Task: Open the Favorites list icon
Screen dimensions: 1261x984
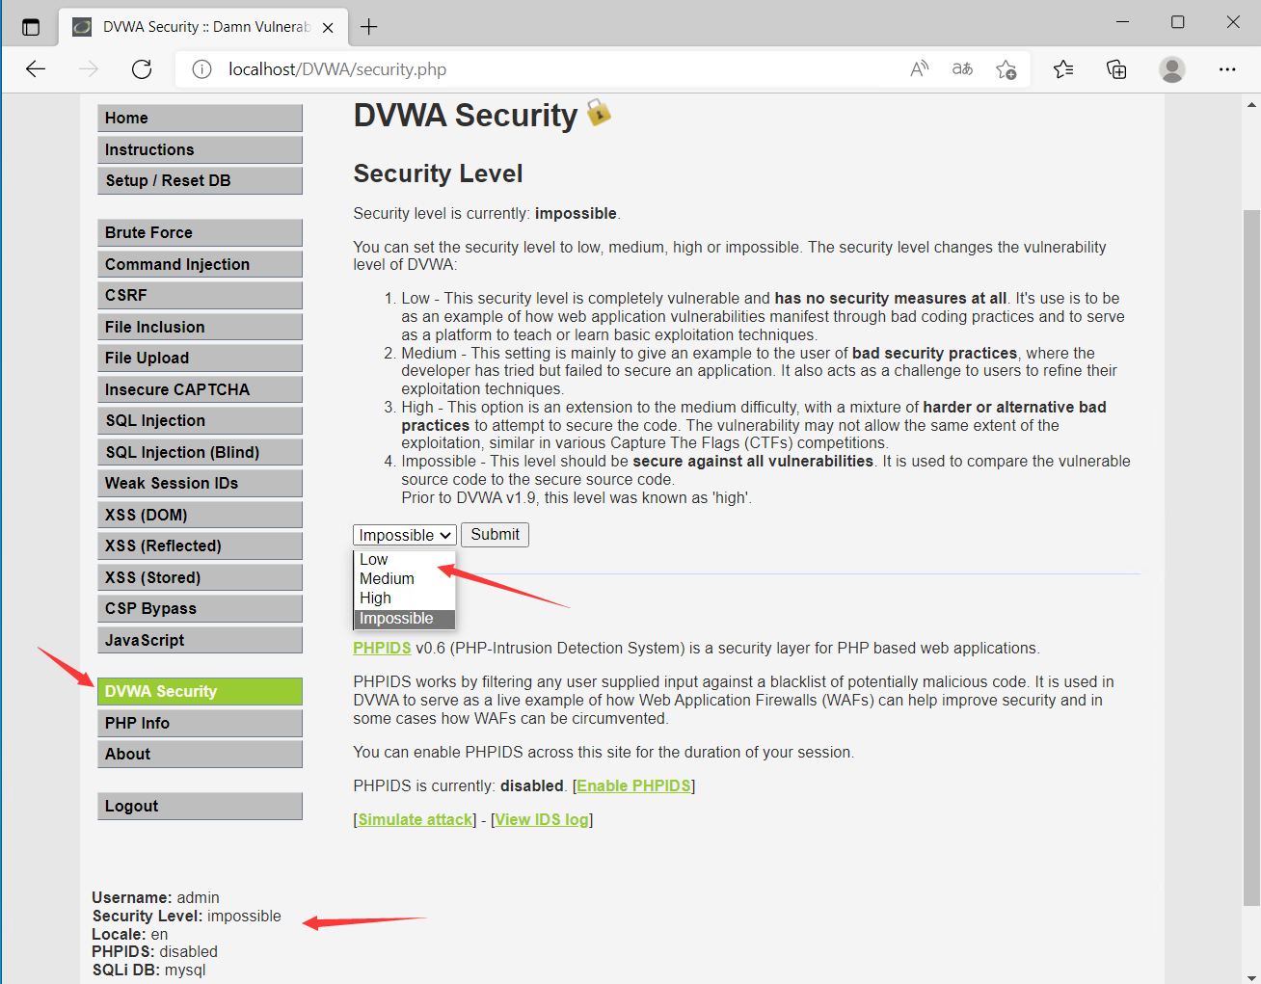Action: (x=1063, y=69)
